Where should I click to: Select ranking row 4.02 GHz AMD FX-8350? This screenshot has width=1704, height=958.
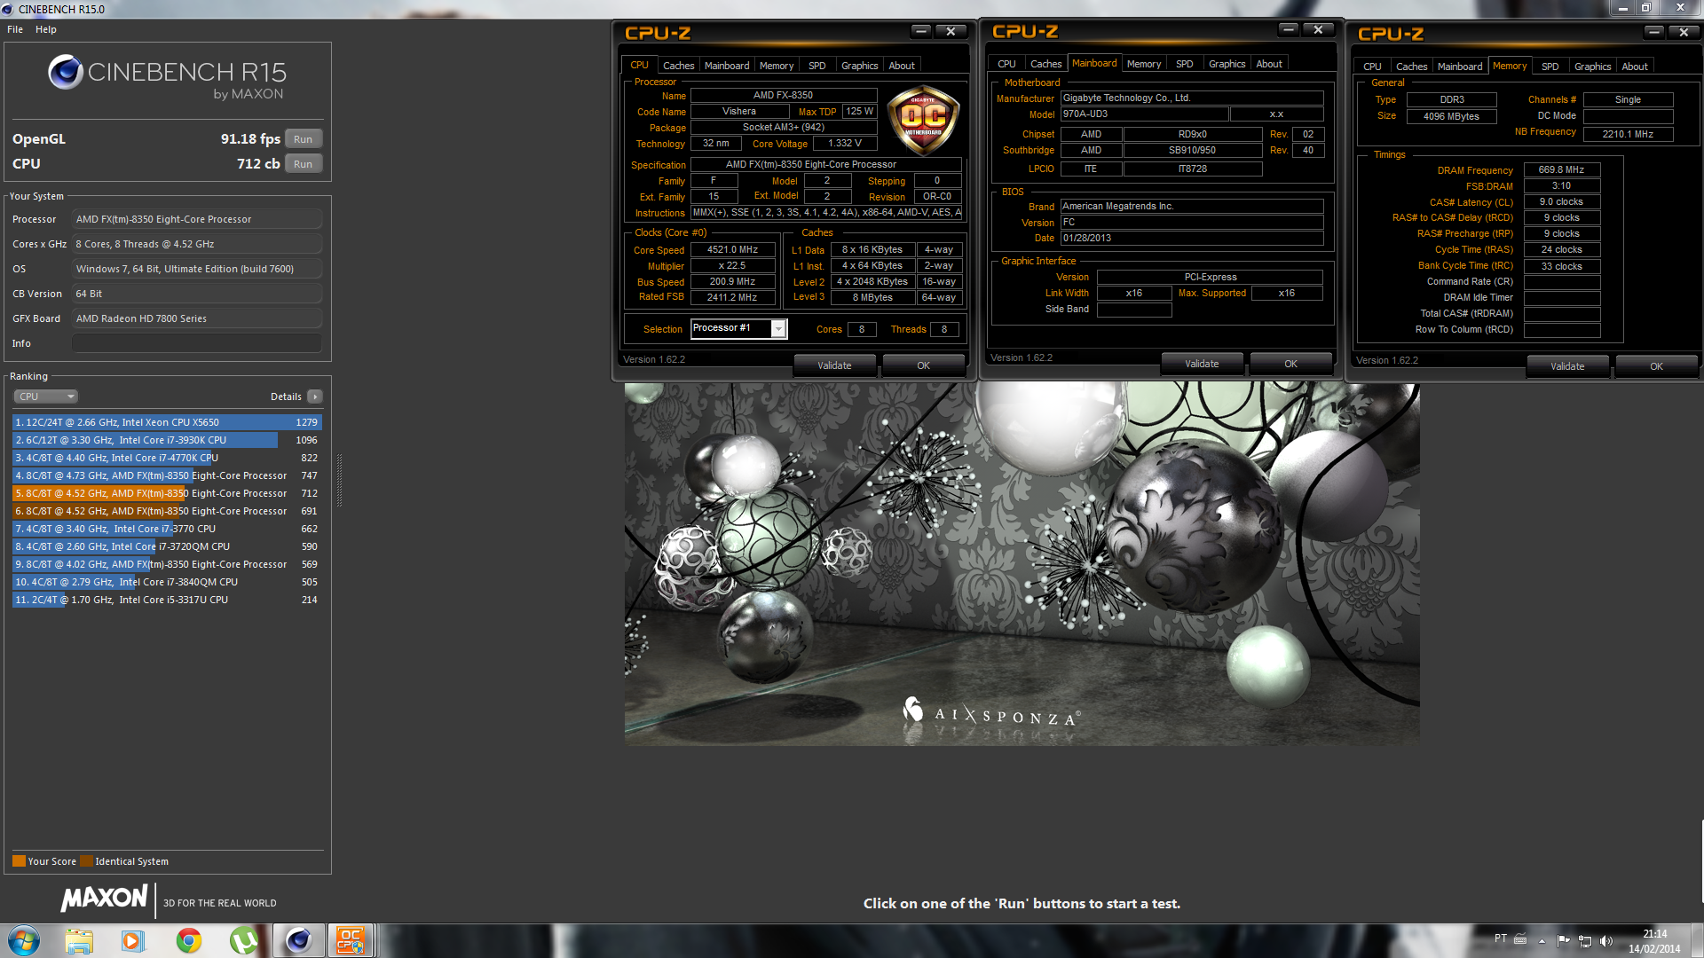coord(167,564)
